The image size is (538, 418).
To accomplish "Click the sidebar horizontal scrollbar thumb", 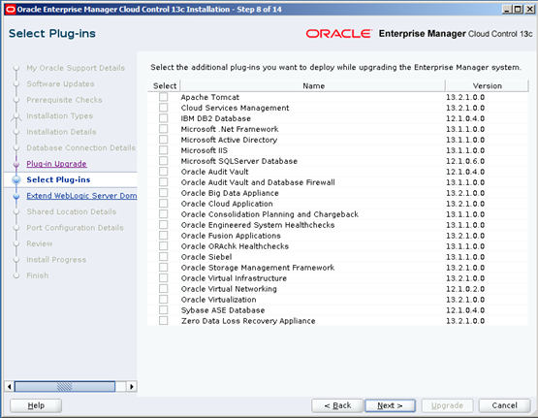I will 65,386.
